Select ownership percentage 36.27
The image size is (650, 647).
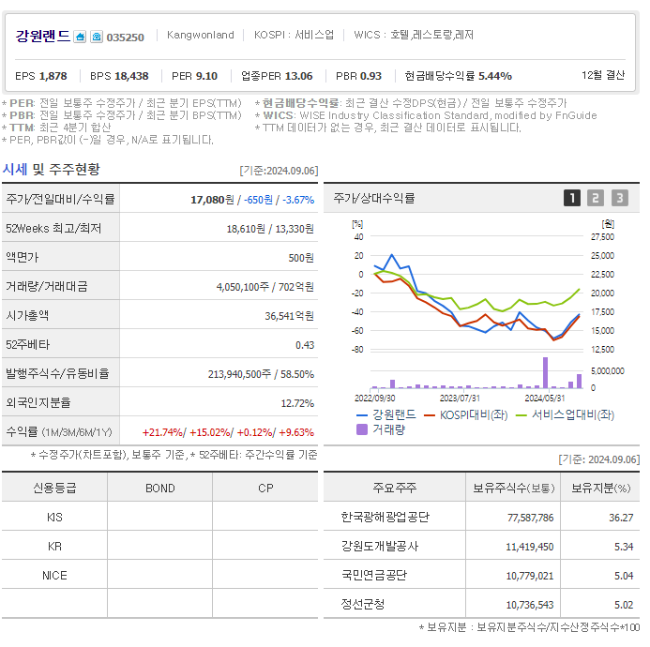click(x=621, y=518)
